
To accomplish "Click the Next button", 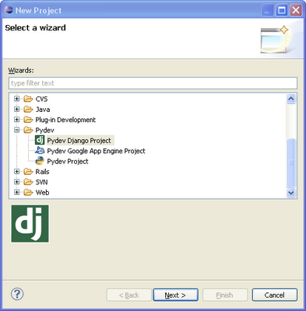I will (175, 295).
